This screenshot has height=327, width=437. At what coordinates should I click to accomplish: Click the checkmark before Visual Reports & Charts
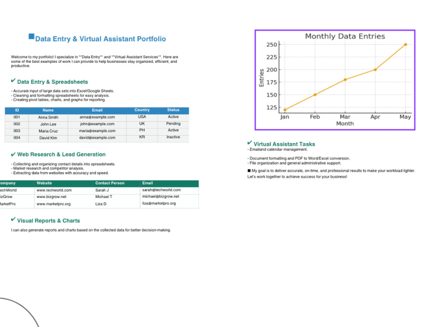[13, 219]
